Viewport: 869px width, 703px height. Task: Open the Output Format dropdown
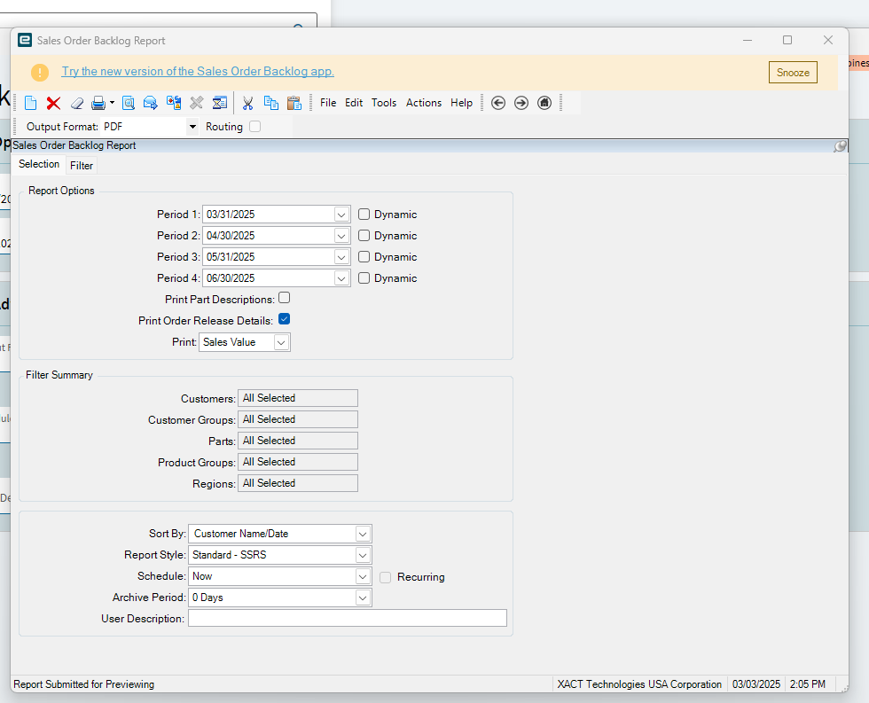click(x=192, y=127)
